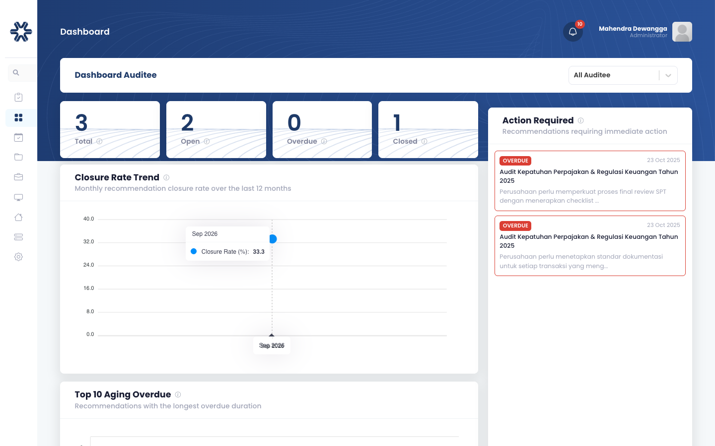Click the Action Required title
Viewport: 715px width, 446px height.
point(538,120)
